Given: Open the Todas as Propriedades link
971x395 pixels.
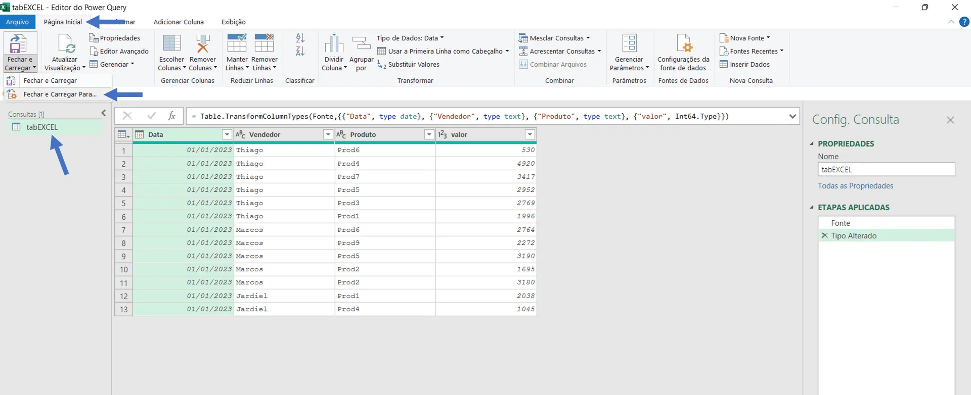Looking at the screenshot, I should click(856, 185).
